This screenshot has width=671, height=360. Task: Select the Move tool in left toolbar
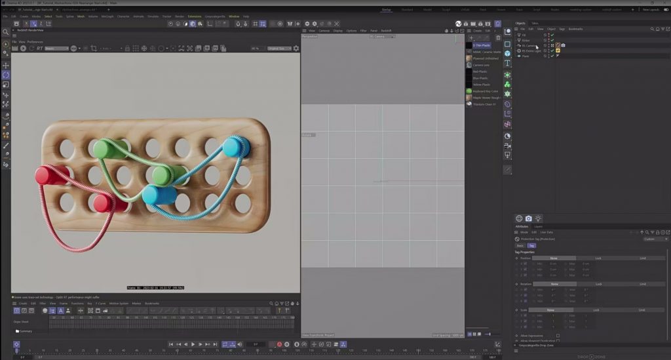pyautogui.click(x=6, y=65)
